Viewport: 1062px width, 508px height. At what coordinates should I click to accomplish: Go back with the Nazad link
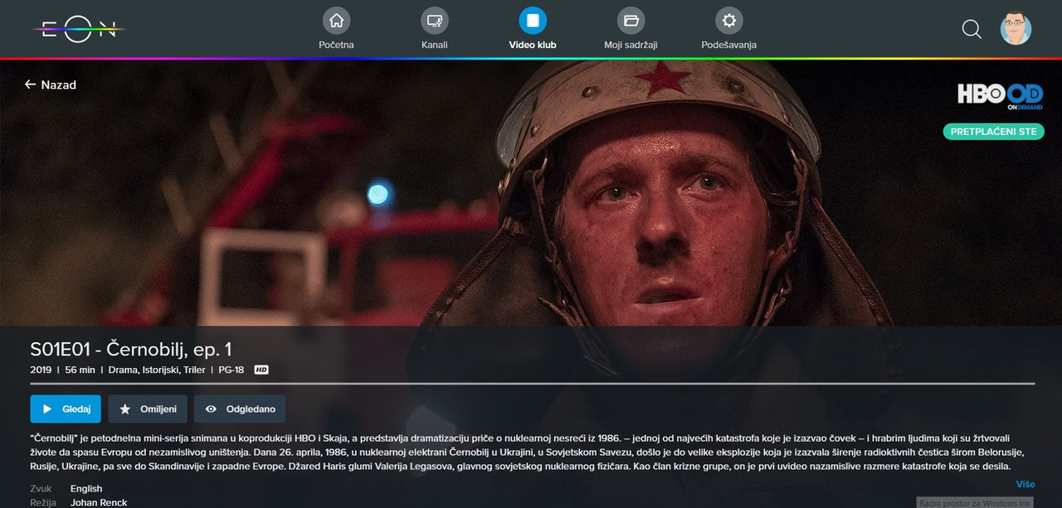click(x=51, y=85)
